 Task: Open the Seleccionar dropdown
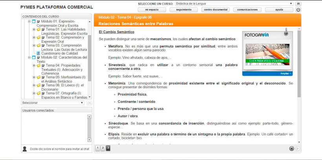click(53, 103)
